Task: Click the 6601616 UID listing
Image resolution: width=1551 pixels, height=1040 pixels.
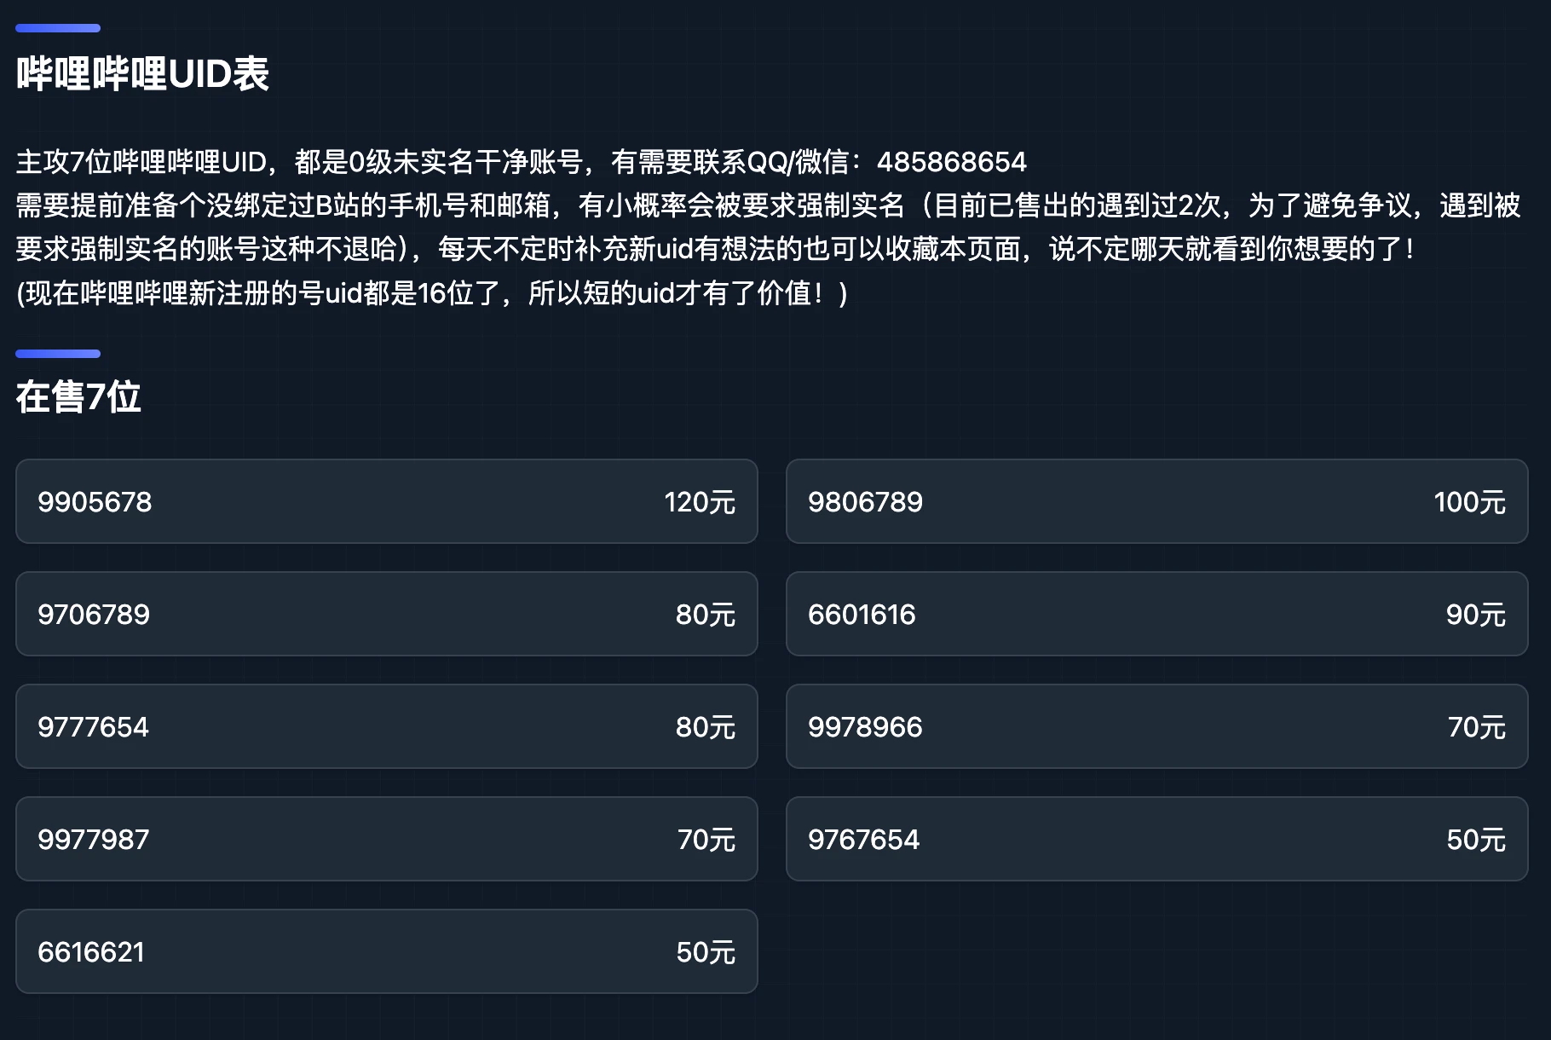Action: click(x=1156, y=614)
